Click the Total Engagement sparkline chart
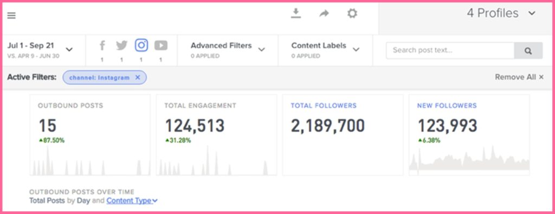Screen dimensions: 555x214 (216, 160)
